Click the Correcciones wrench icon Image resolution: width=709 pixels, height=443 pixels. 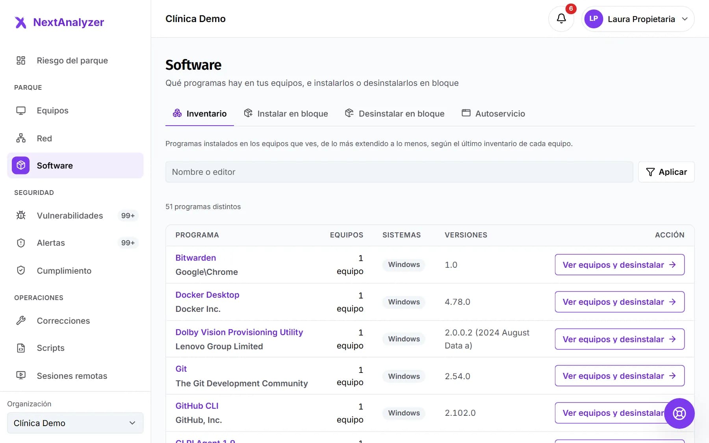tap(21, 321)
